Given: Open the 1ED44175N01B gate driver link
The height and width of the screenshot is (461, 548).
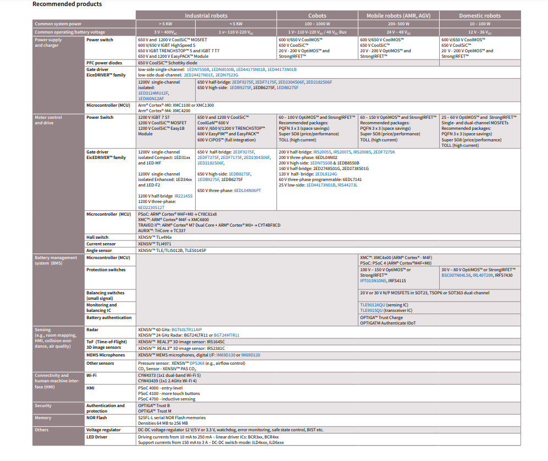Looking at the screenshot, I should [x=251, y=70].
